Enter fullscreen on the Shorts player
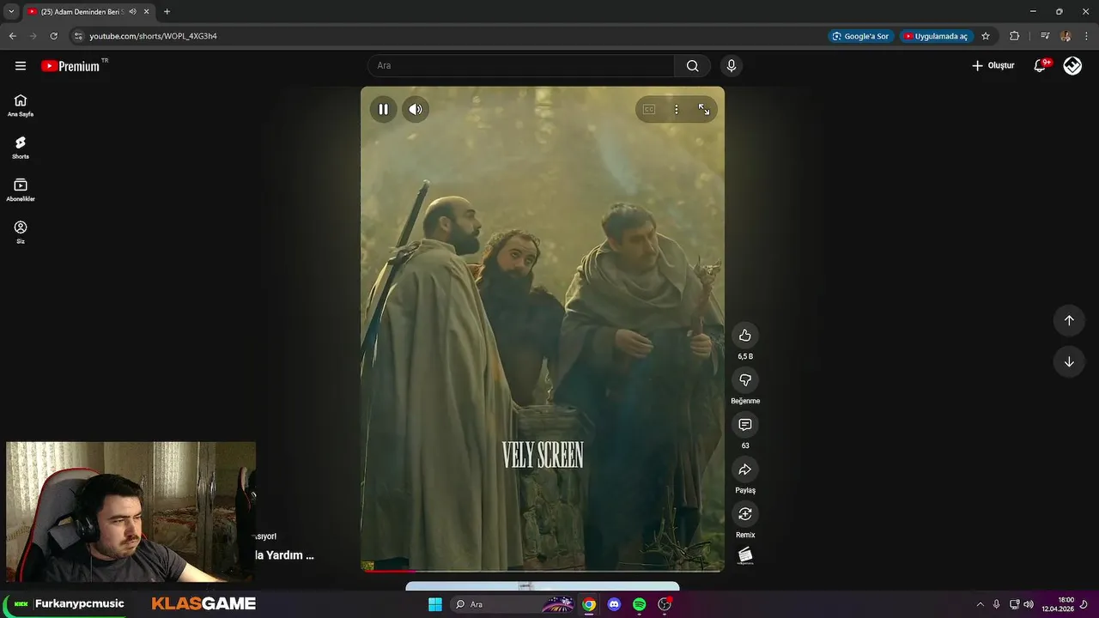 pos(704,109)
